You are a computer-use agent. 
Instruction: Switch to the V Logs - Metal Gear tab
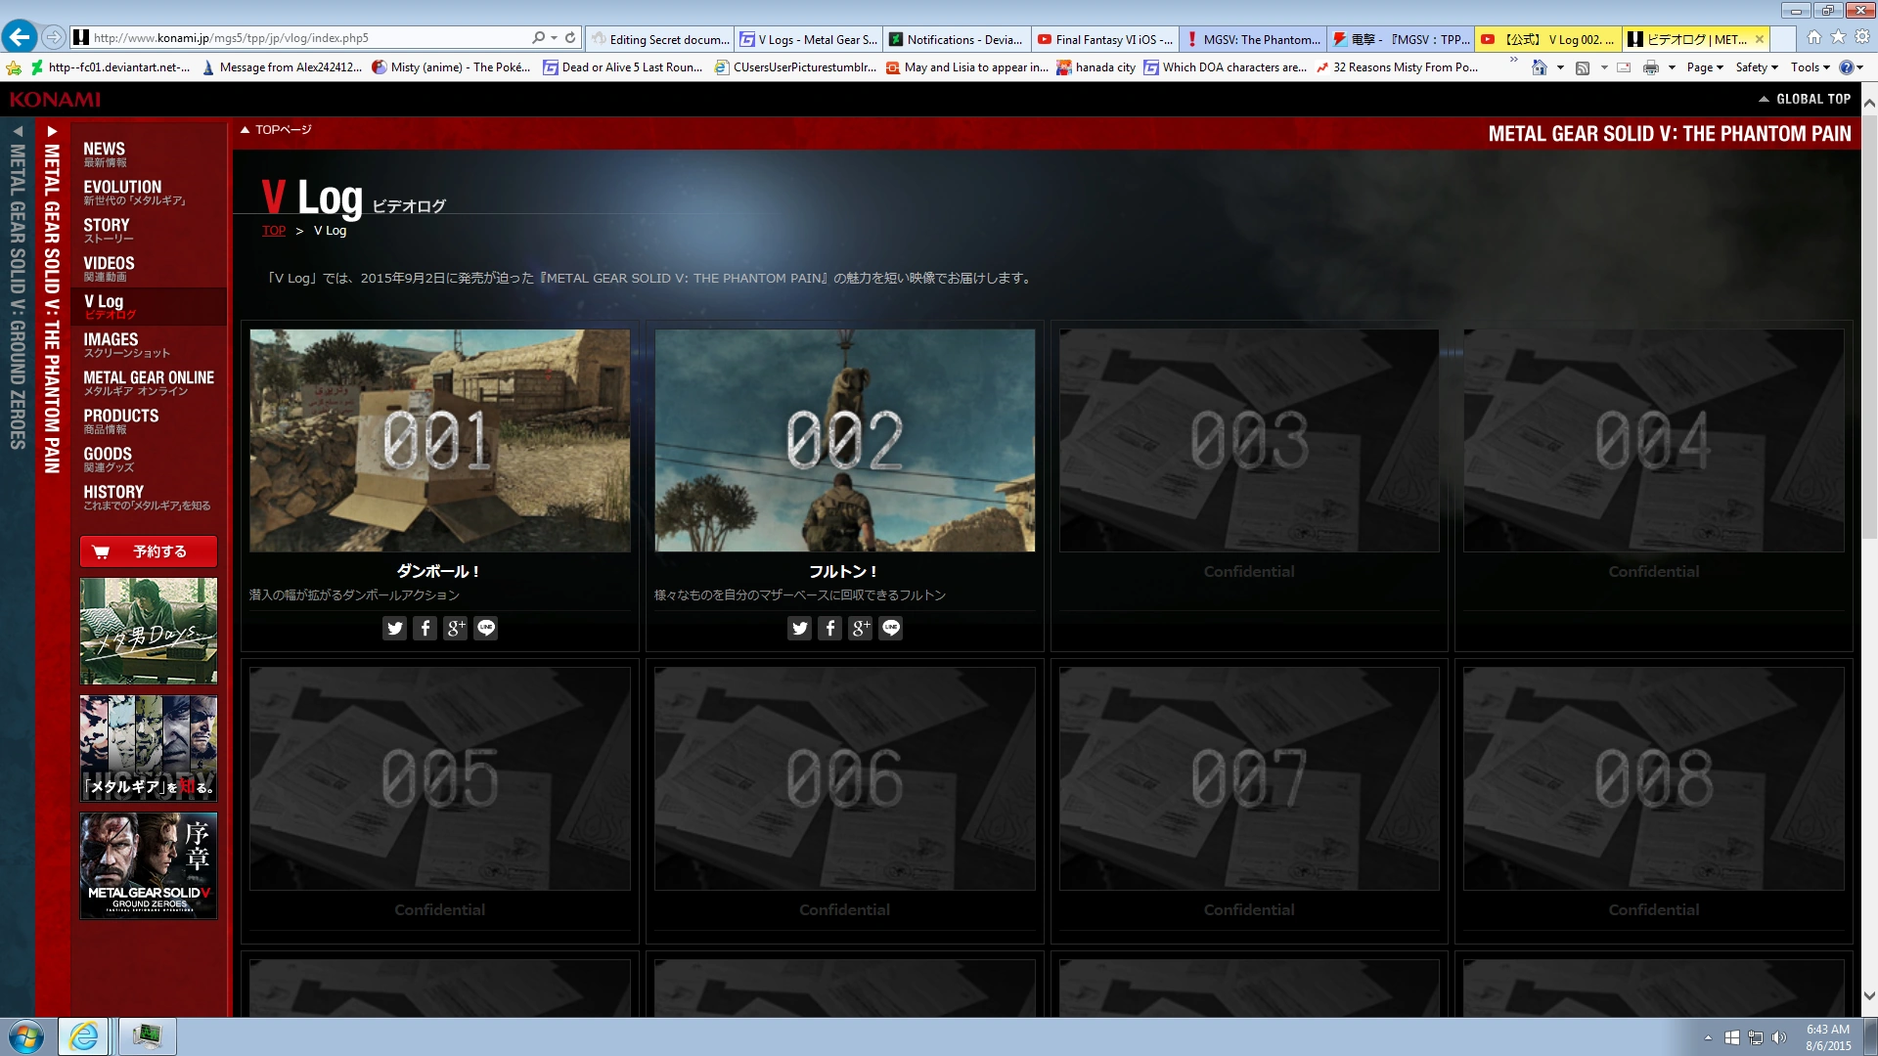click(809, 39)
